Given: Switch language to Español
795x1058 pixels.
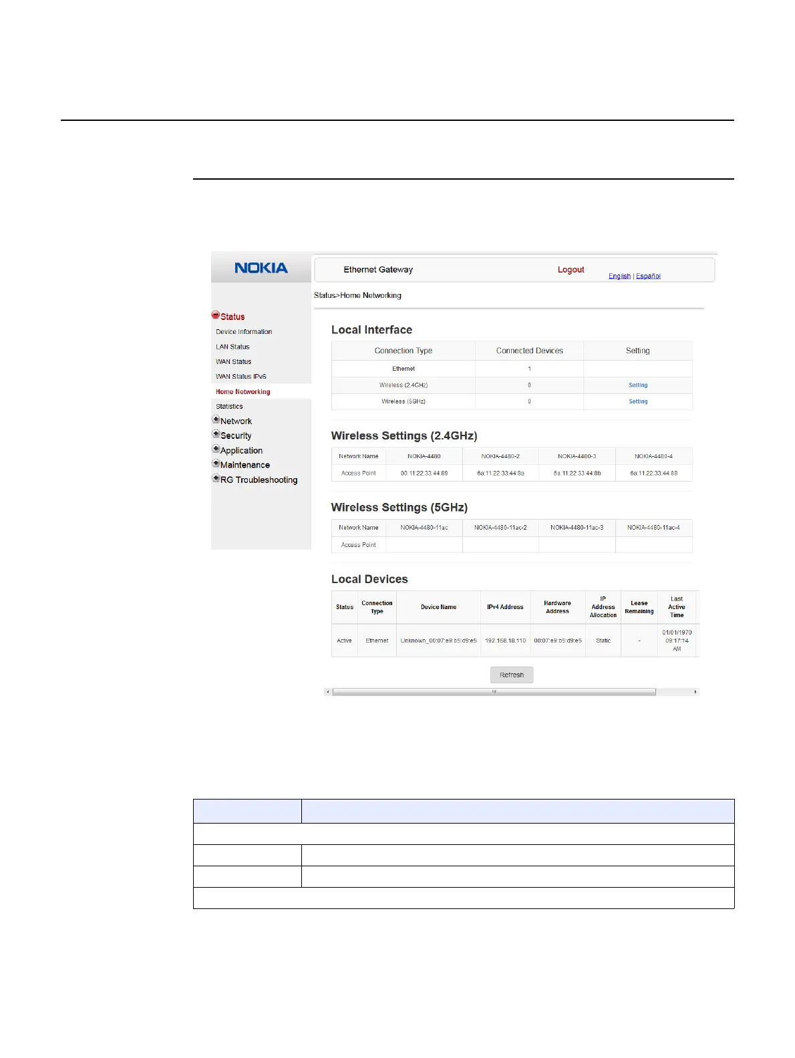Looking at the screenshot, I should point(648,276).
